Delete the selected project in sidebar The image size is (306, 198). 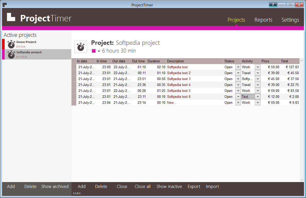[30, 186]
